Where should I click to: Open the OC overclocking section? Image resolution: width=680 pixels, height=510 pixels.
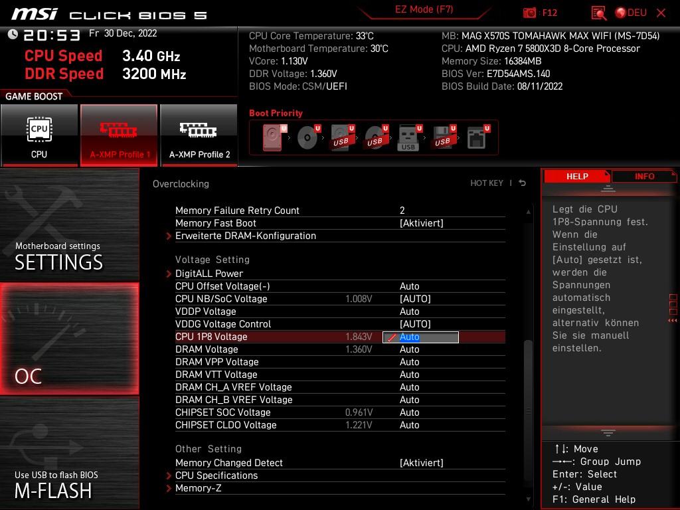[69, 339]
